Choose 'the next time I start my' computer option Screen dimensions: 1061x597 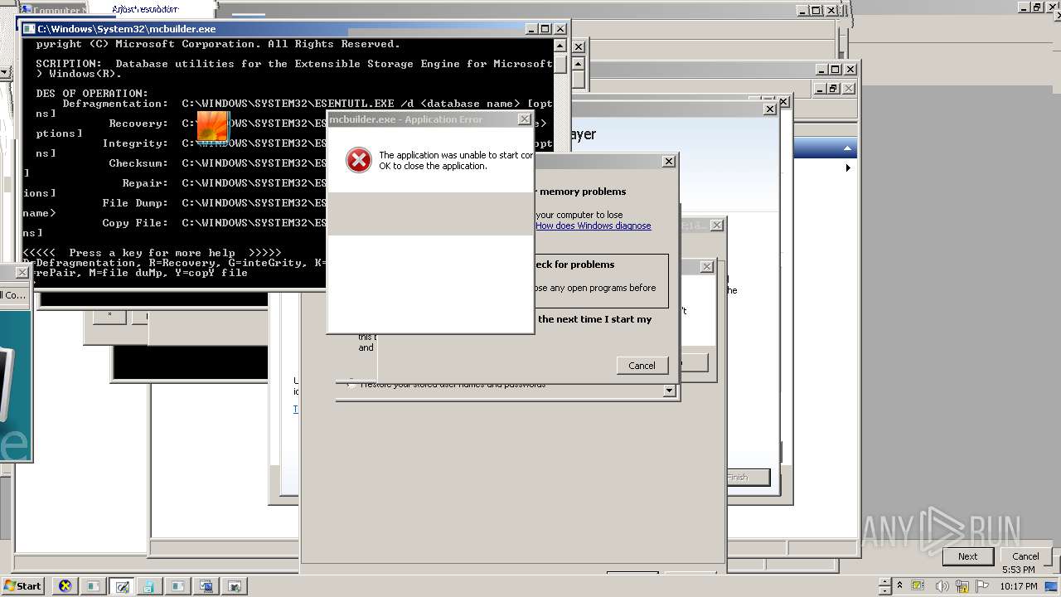coord(594,319)
